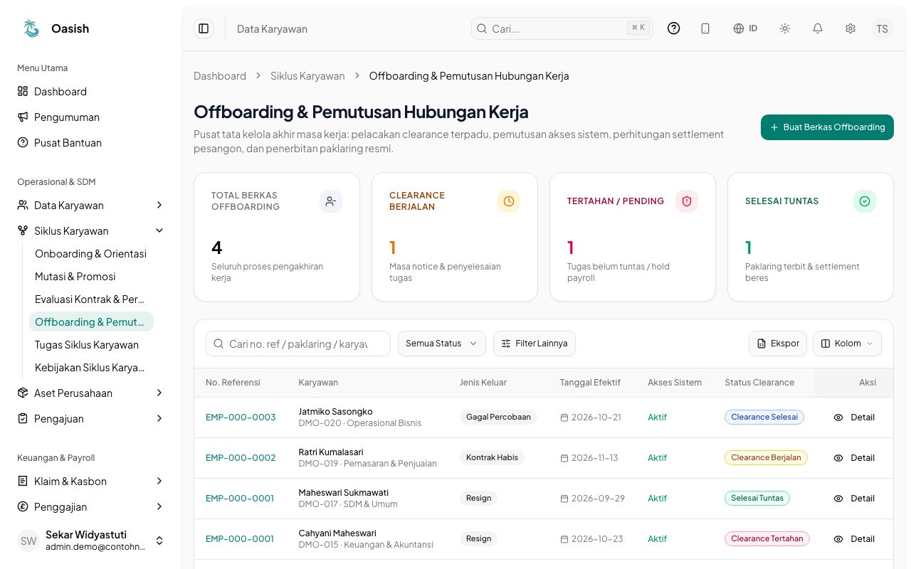Viewport: 911px width, 569px height.
Task: Click the TS user avatar
Action: click(883, 28)
